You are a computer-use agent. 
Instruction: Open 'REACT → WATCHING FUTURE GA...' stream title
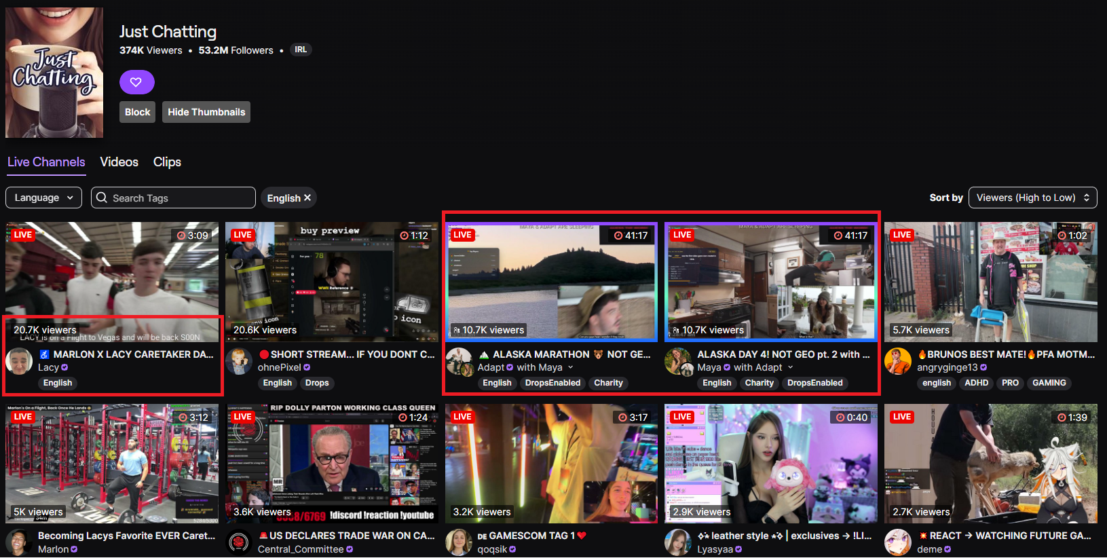click(1004, 536)
